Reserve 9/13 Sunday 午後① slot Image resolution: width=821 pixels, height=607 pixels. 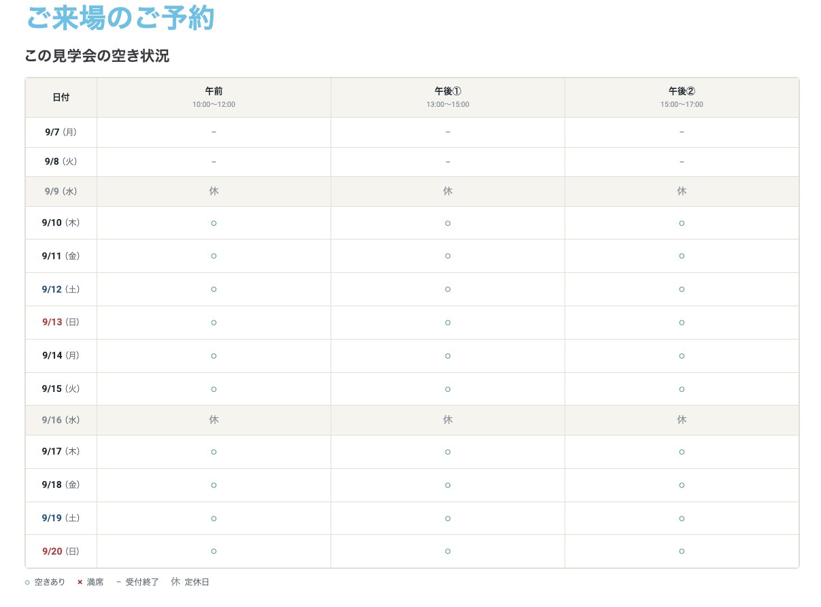pos(448,323)
